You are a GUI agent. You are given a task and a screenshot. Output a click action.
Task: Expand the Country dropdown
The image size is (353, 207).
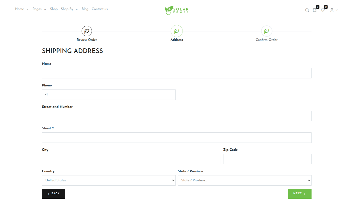click(x=109, y=180)
